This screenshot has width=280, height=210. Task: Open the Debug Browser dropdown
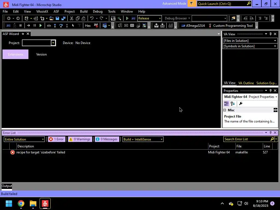coord(177,18)
